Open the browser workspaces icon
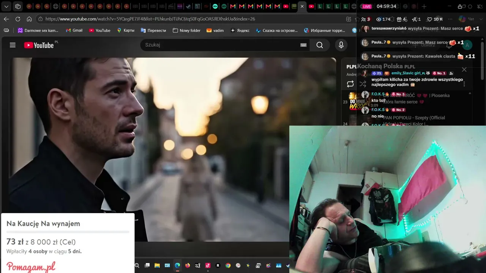Screen dimensions: 486x273 [18, 6]
